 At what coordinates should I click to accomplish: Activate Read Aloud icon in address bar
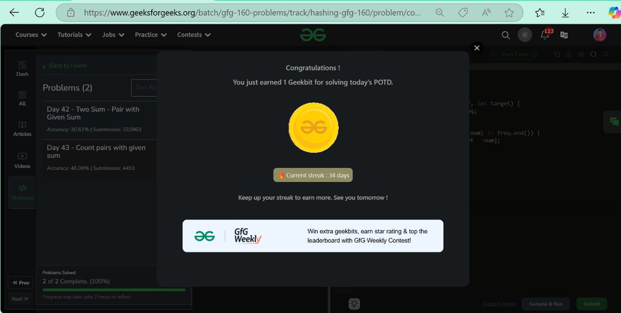[x=486, y=12]
